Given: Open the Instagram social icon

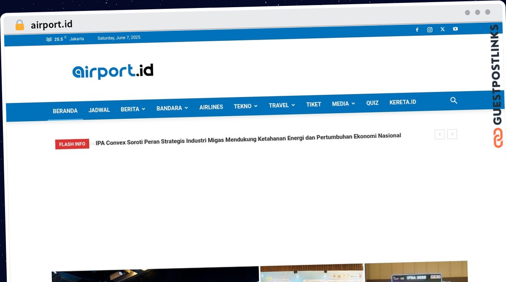Looking at the screenshot, I should [430, 29].
